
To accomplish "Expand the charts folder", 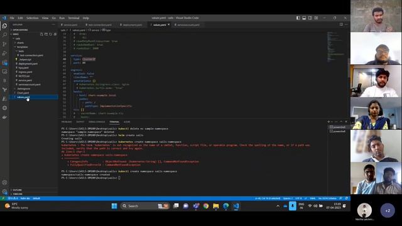I will (20, 43).
